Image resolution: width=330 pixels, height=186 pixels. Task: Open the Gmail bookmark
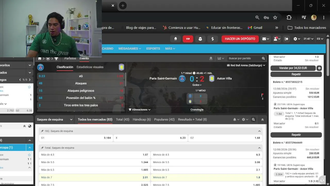click(x=255, y=28)
